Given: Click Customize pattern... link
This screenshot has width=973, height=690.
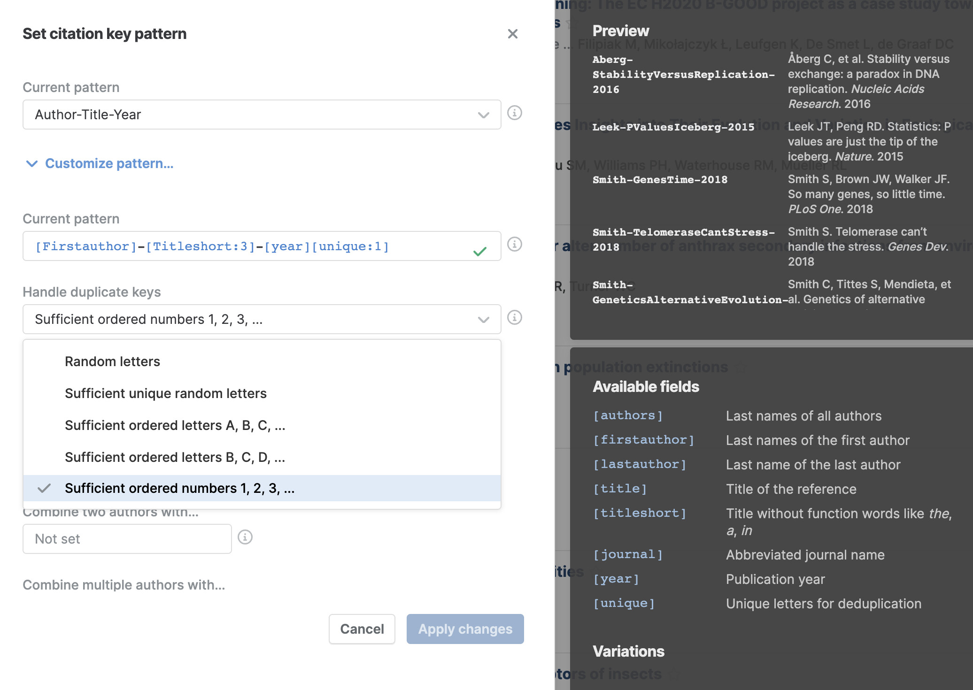Looking at the screenshot, I should pos(109,163).
